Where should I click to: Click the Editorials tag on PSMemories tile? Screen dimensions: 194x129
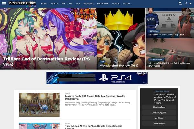154,31
